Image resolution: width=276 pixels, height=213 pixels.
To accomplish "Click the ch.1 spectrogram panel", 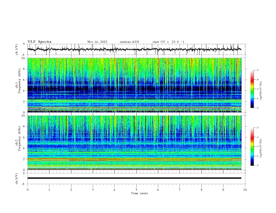I will point(135,85).
